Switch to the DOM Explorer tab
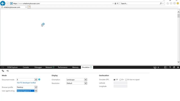The width and height of the screenshot is (180, 101). pos(12,67)
